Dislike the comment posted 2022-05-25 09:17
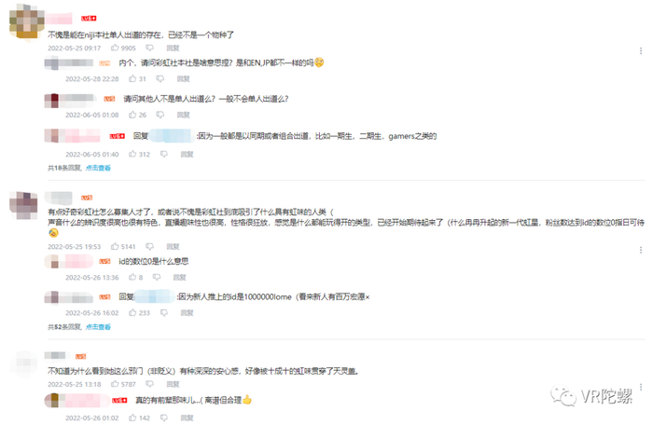The height and width of the screenshot is (425, 653). 149,48
